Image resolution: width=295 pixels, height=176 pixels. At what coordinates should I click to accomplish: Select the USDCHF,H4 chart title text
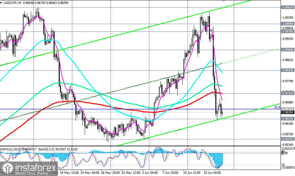[x=12, y=3]
